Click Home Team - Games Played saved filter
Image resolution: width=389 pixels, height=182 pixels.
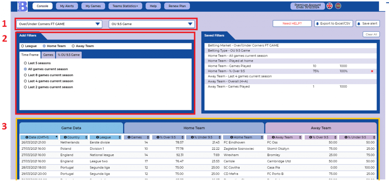291,66
